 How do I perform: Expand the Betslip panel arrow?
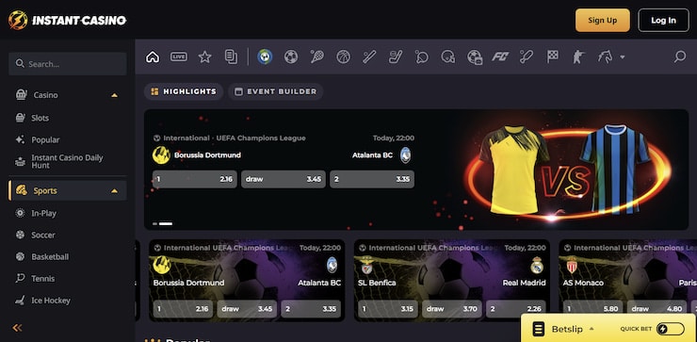point(592,329)
